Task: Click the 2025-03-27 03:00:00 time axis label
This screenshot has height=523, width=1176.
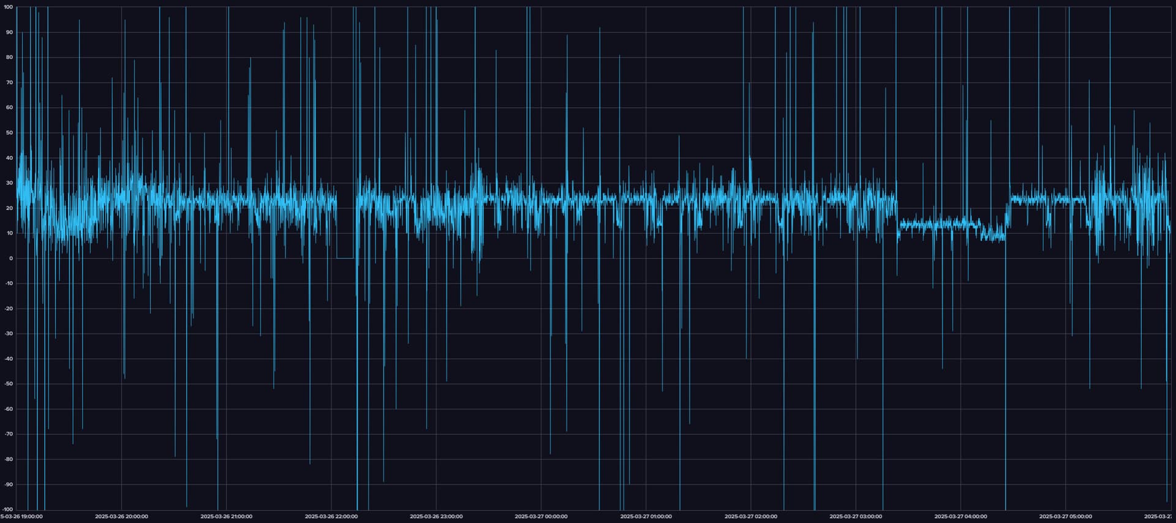Action: point(856,517)
